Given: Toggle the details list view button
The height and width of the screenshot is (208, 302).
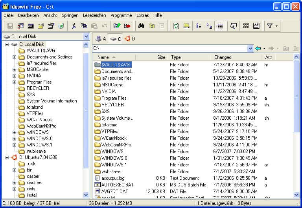Looking at the screenshot, I should point(220,26).
